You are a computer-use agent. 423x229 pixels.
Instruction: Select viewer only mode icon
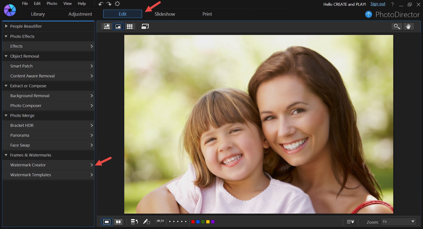point(118,26)
